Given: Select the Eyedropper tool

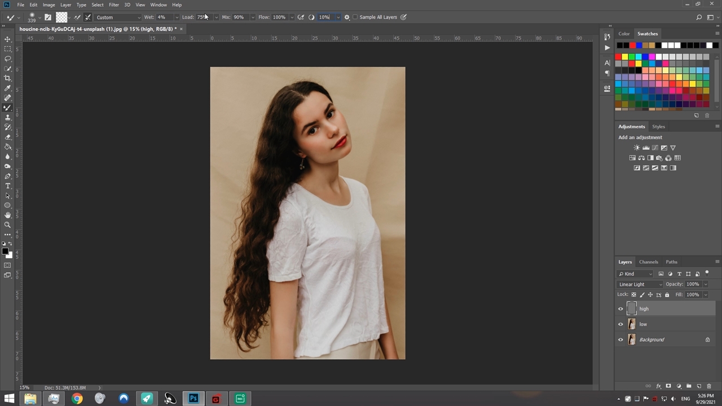Looking at the screenshot, I should (x=7, y=88).
